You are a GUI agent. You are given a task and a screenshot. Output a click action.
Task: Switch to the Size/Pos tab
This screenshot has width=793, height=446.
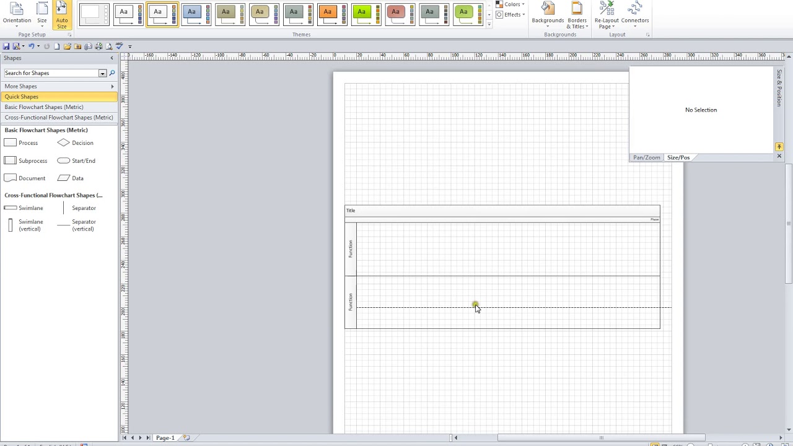[678, 158]
